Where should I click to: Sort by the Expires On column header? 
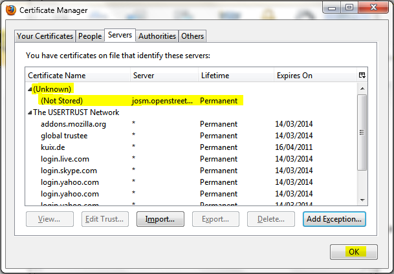point(314,76)
